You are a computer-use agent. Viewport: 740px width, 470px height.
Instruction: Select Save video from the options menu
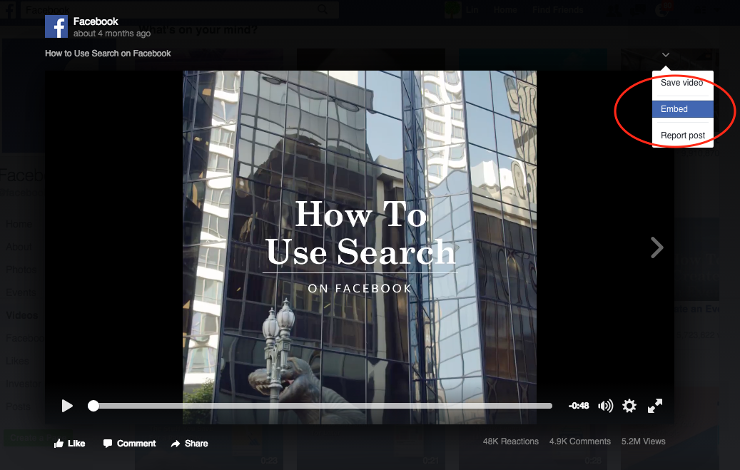681,83
